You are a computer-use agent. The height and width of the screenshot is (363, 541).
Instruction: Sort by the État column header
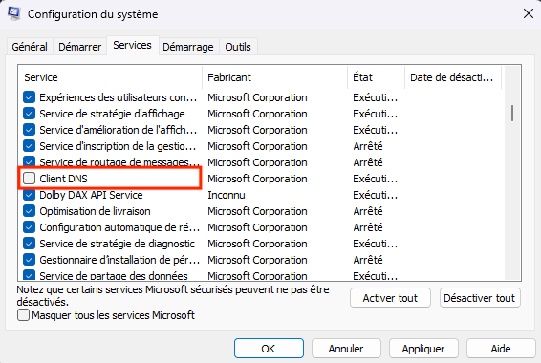point(377,77)
